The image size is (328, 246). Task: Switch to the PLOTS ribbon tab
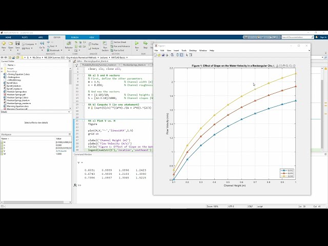pyautogui.click(x=25, y=37)
